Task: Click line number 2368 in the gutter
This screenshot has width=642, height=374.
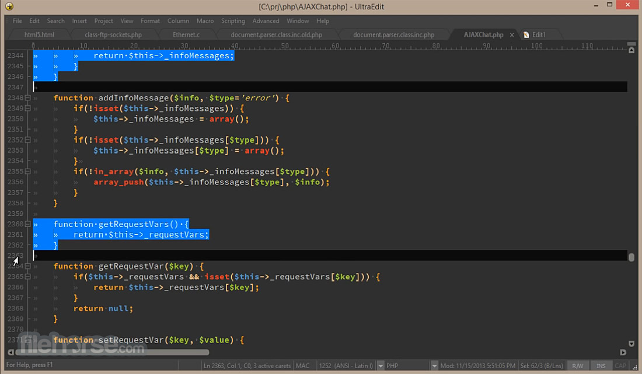Action: 16,309
